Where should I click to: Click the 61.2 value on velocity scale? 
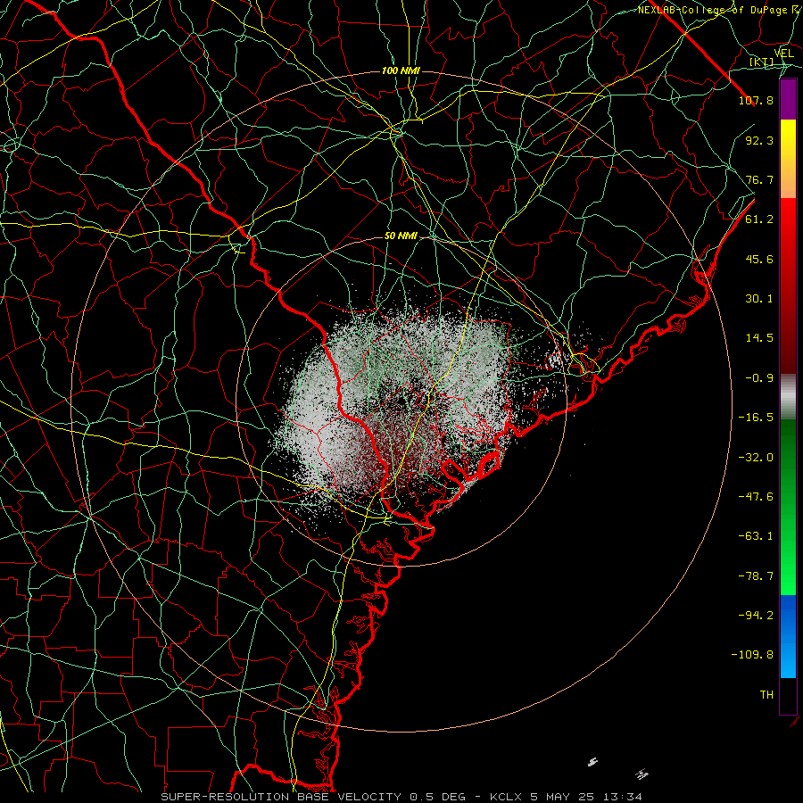click(759, 219)
